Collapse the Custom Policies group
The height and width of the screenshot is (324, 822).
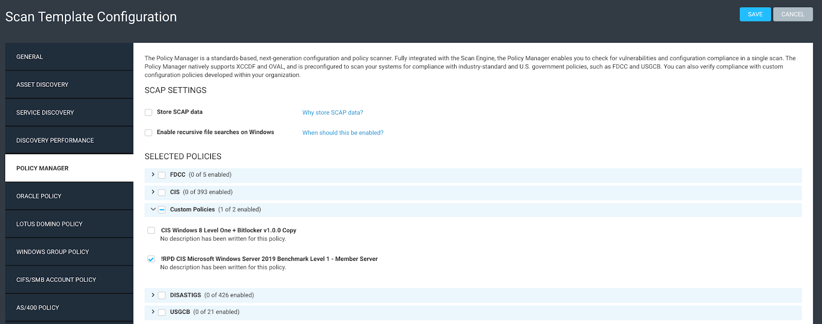[153, 209]
